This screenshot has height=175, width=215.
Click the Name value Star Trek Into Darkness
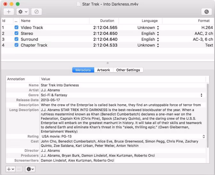(60, 85)
